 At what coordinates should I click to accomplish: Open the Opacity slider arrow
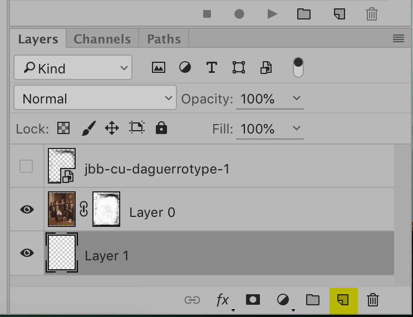(297, 98)
